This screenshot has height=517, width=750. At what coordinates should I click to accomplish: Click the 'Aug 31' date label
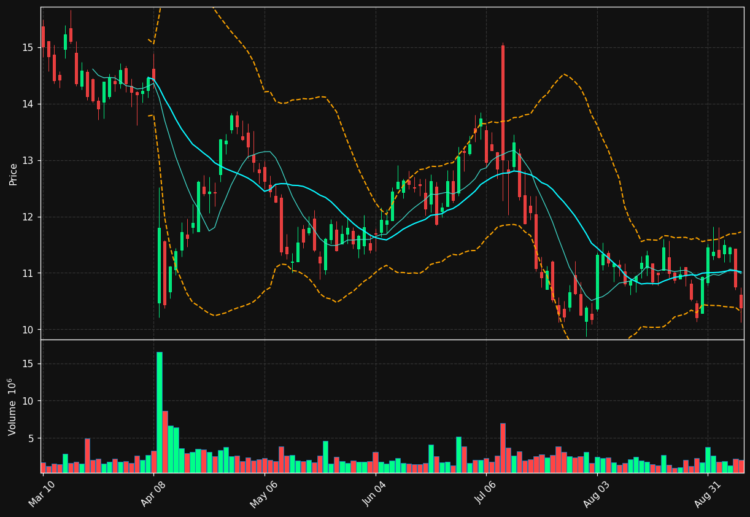click(708, 494)
